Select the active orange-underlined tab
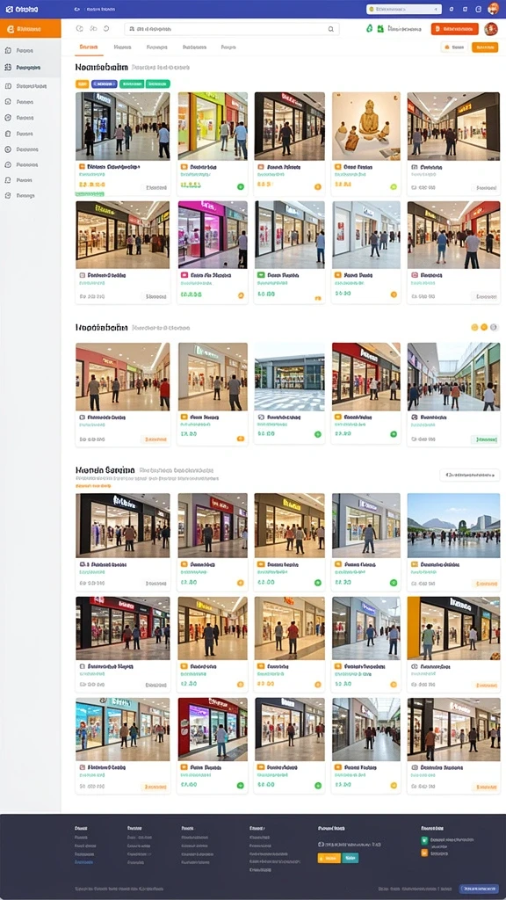506x900 pixels. click(89, 47)
